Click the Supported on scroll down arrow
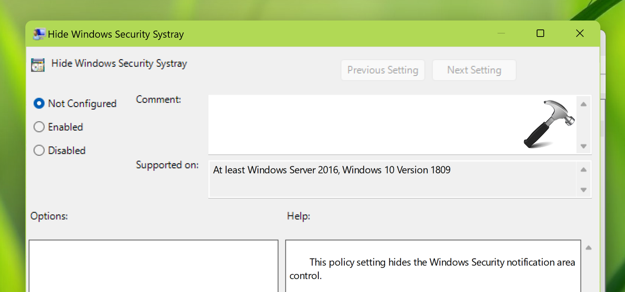The height and width of the screenshot is (292, 625). click(584, 190)
